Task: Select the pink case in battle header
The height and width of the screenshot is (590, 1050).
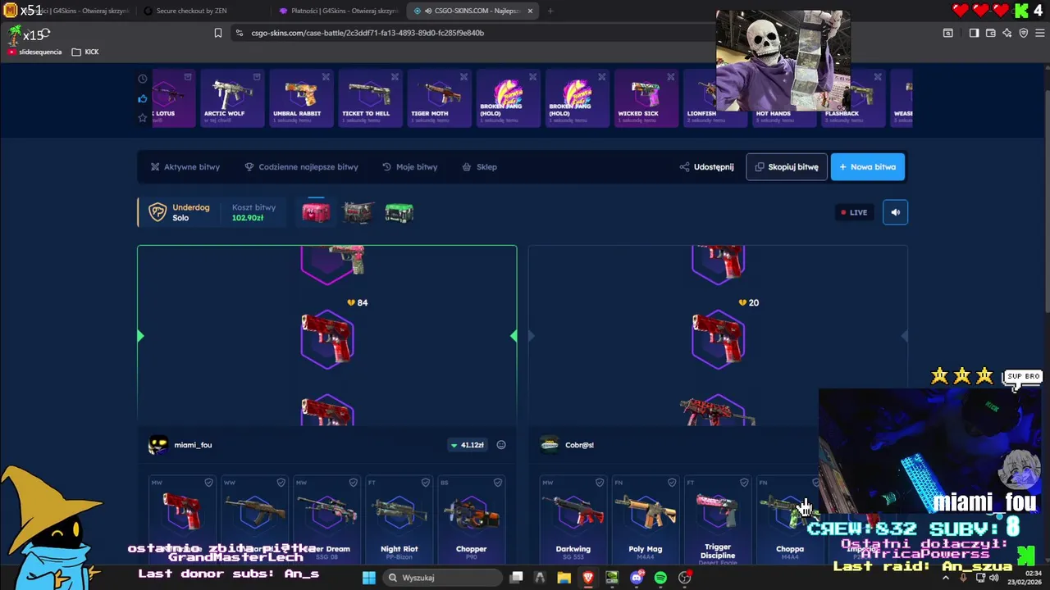Action: (316, 212)
